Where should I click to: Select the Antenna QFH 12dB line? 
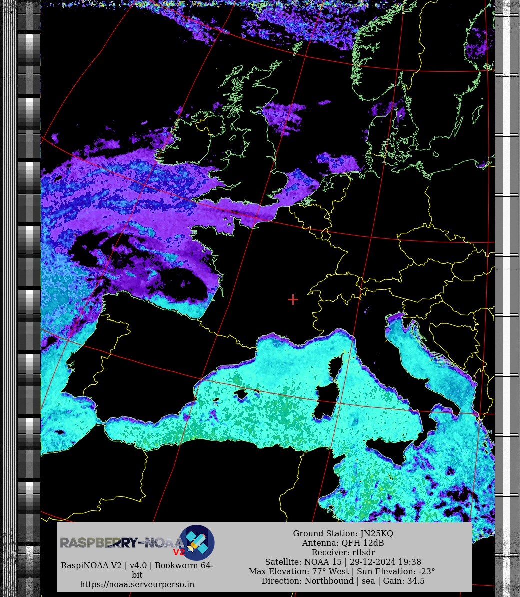pyautogui.click(x=343, y=543)
